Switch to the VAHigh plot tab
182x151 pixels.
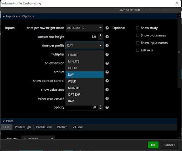(x=62, y=127)
